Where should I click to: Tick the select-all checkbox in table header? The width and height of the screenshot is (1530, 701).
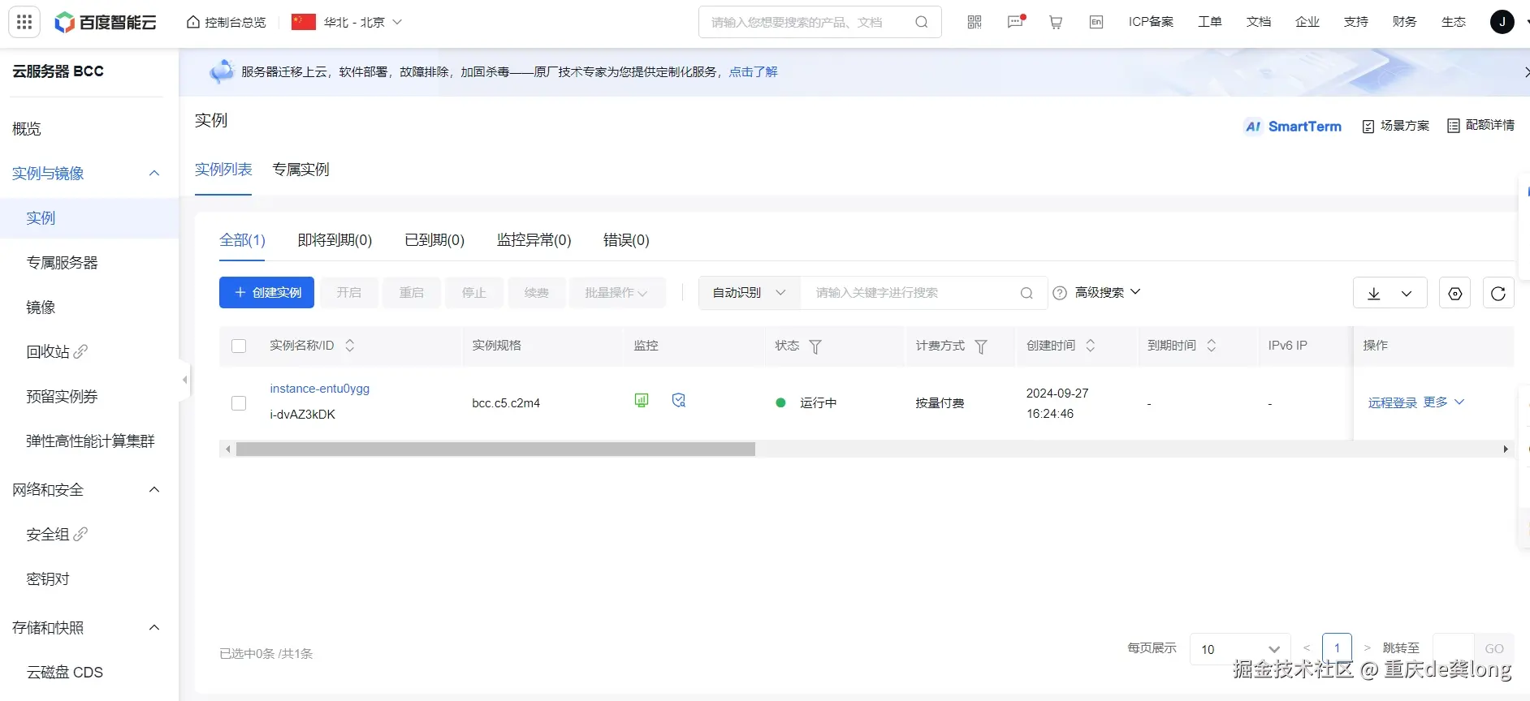point(239,346)
